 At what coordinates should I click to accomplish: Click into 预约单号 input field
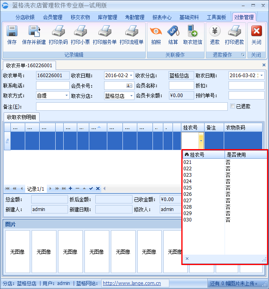point(247,96)
